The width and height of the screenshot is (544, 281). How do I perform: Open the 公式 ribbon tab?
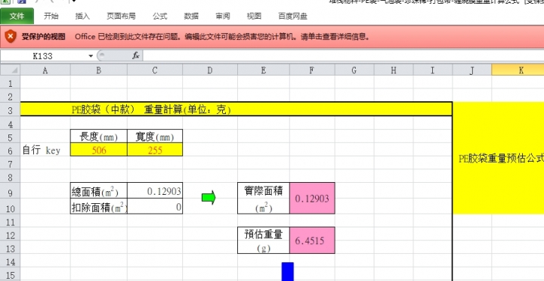click(160, 16)
